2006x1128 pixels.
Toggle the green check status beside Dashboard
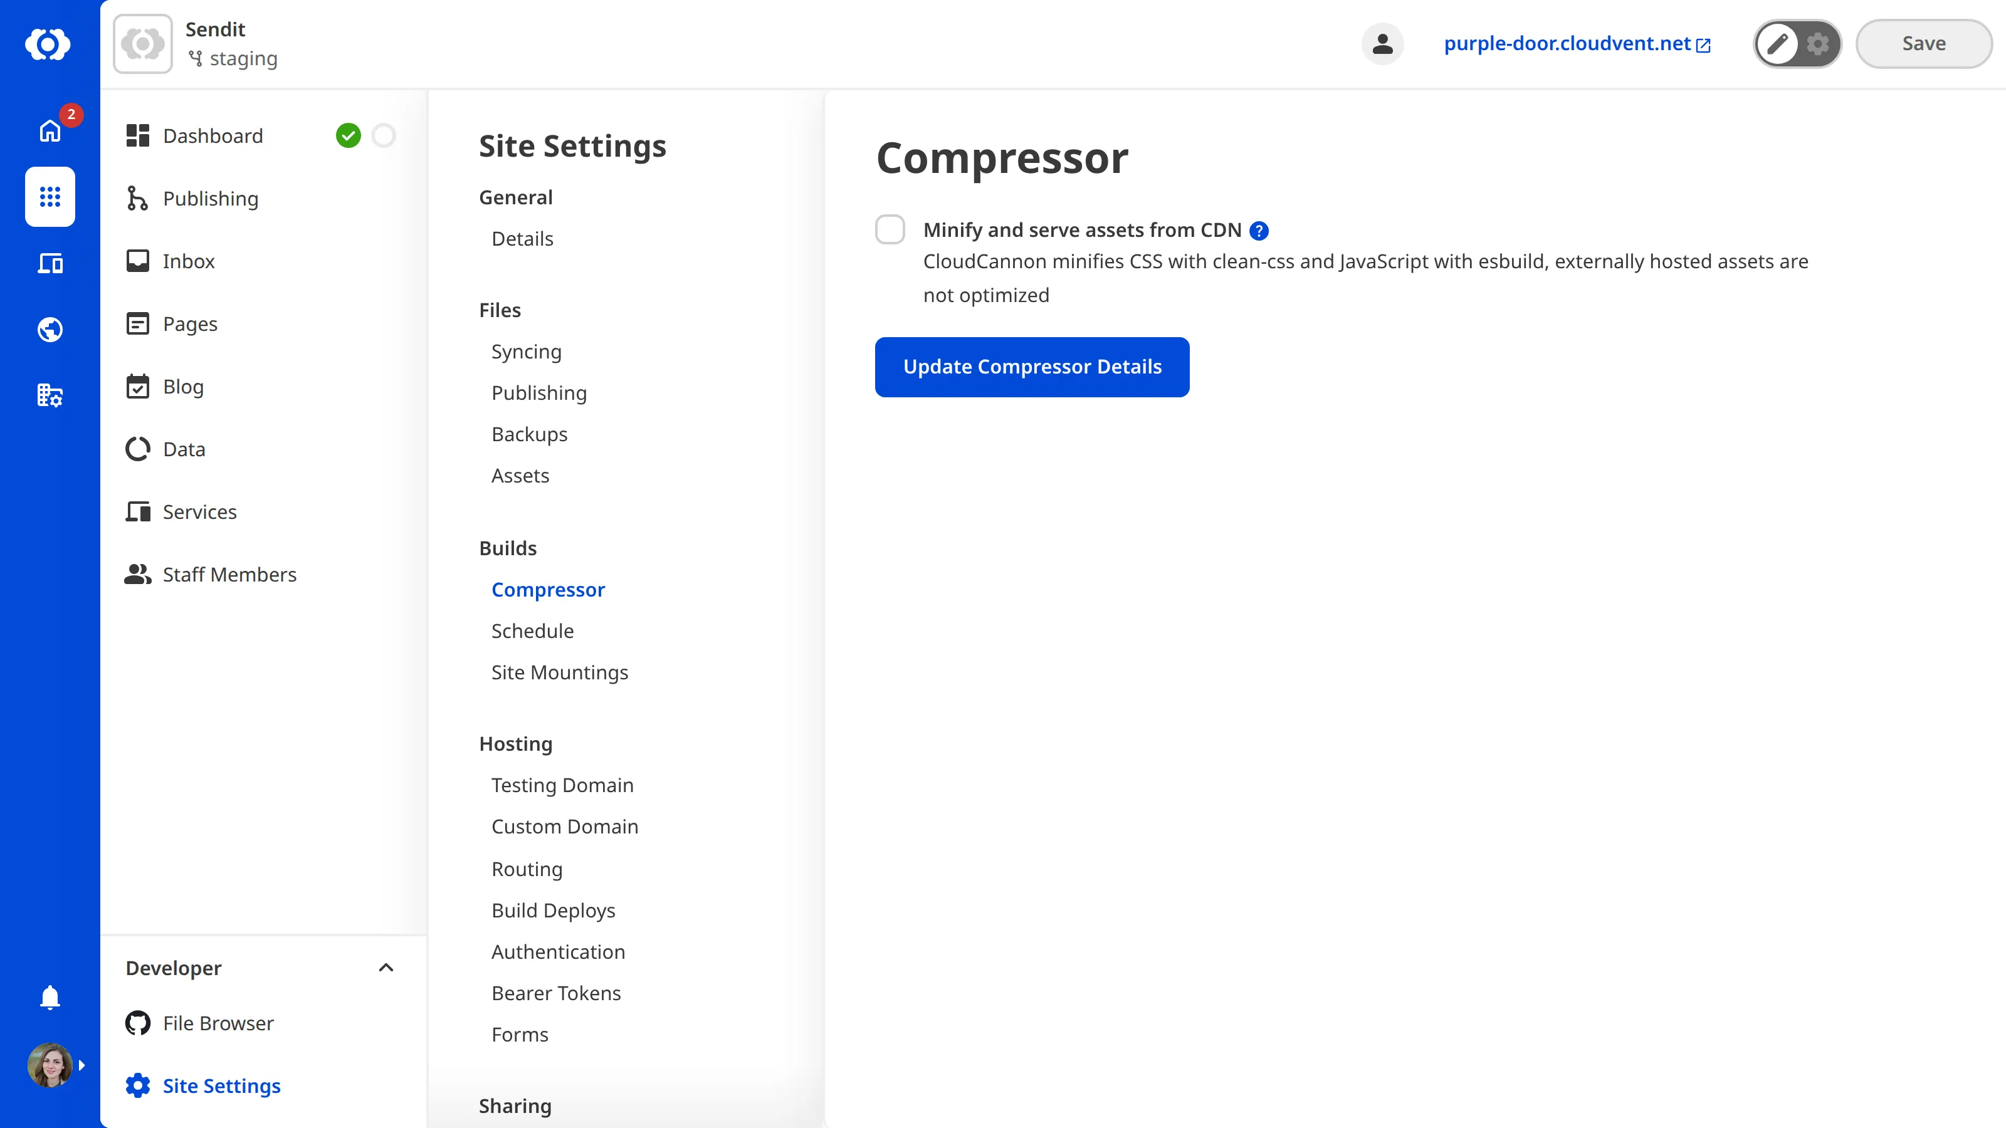349,135
